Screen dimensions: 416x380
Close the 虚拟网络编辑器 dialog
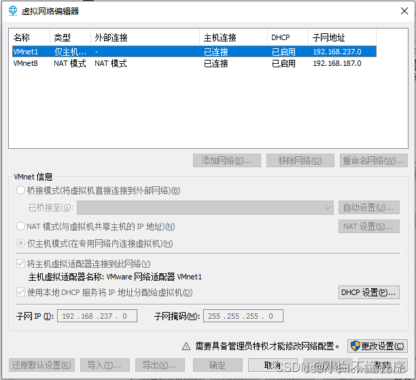point(404,11)
